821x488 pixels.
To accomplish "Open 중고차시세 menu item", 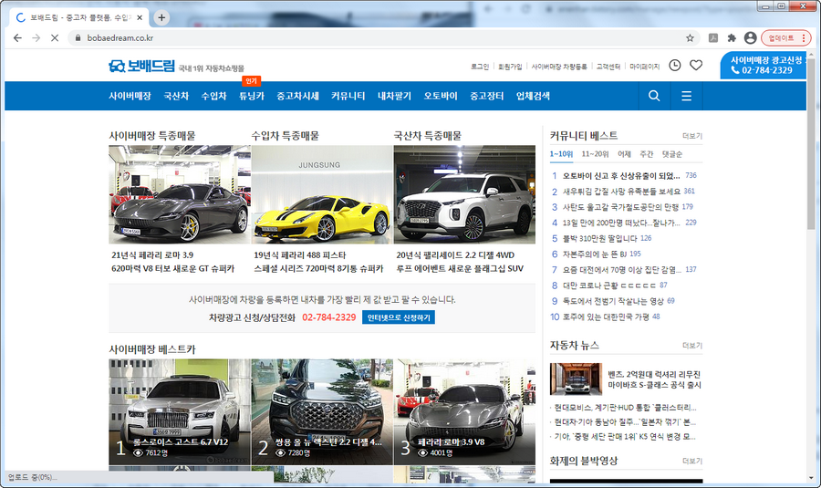I will click(x=297, y=96).
